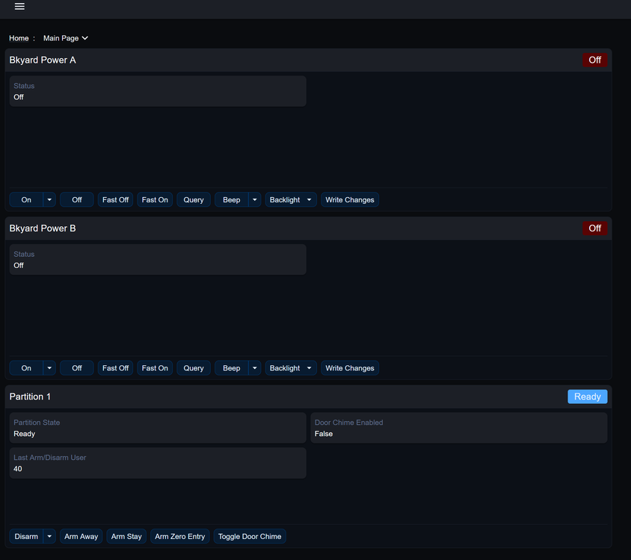Click Fast On for Bkyard Power B

155,368
